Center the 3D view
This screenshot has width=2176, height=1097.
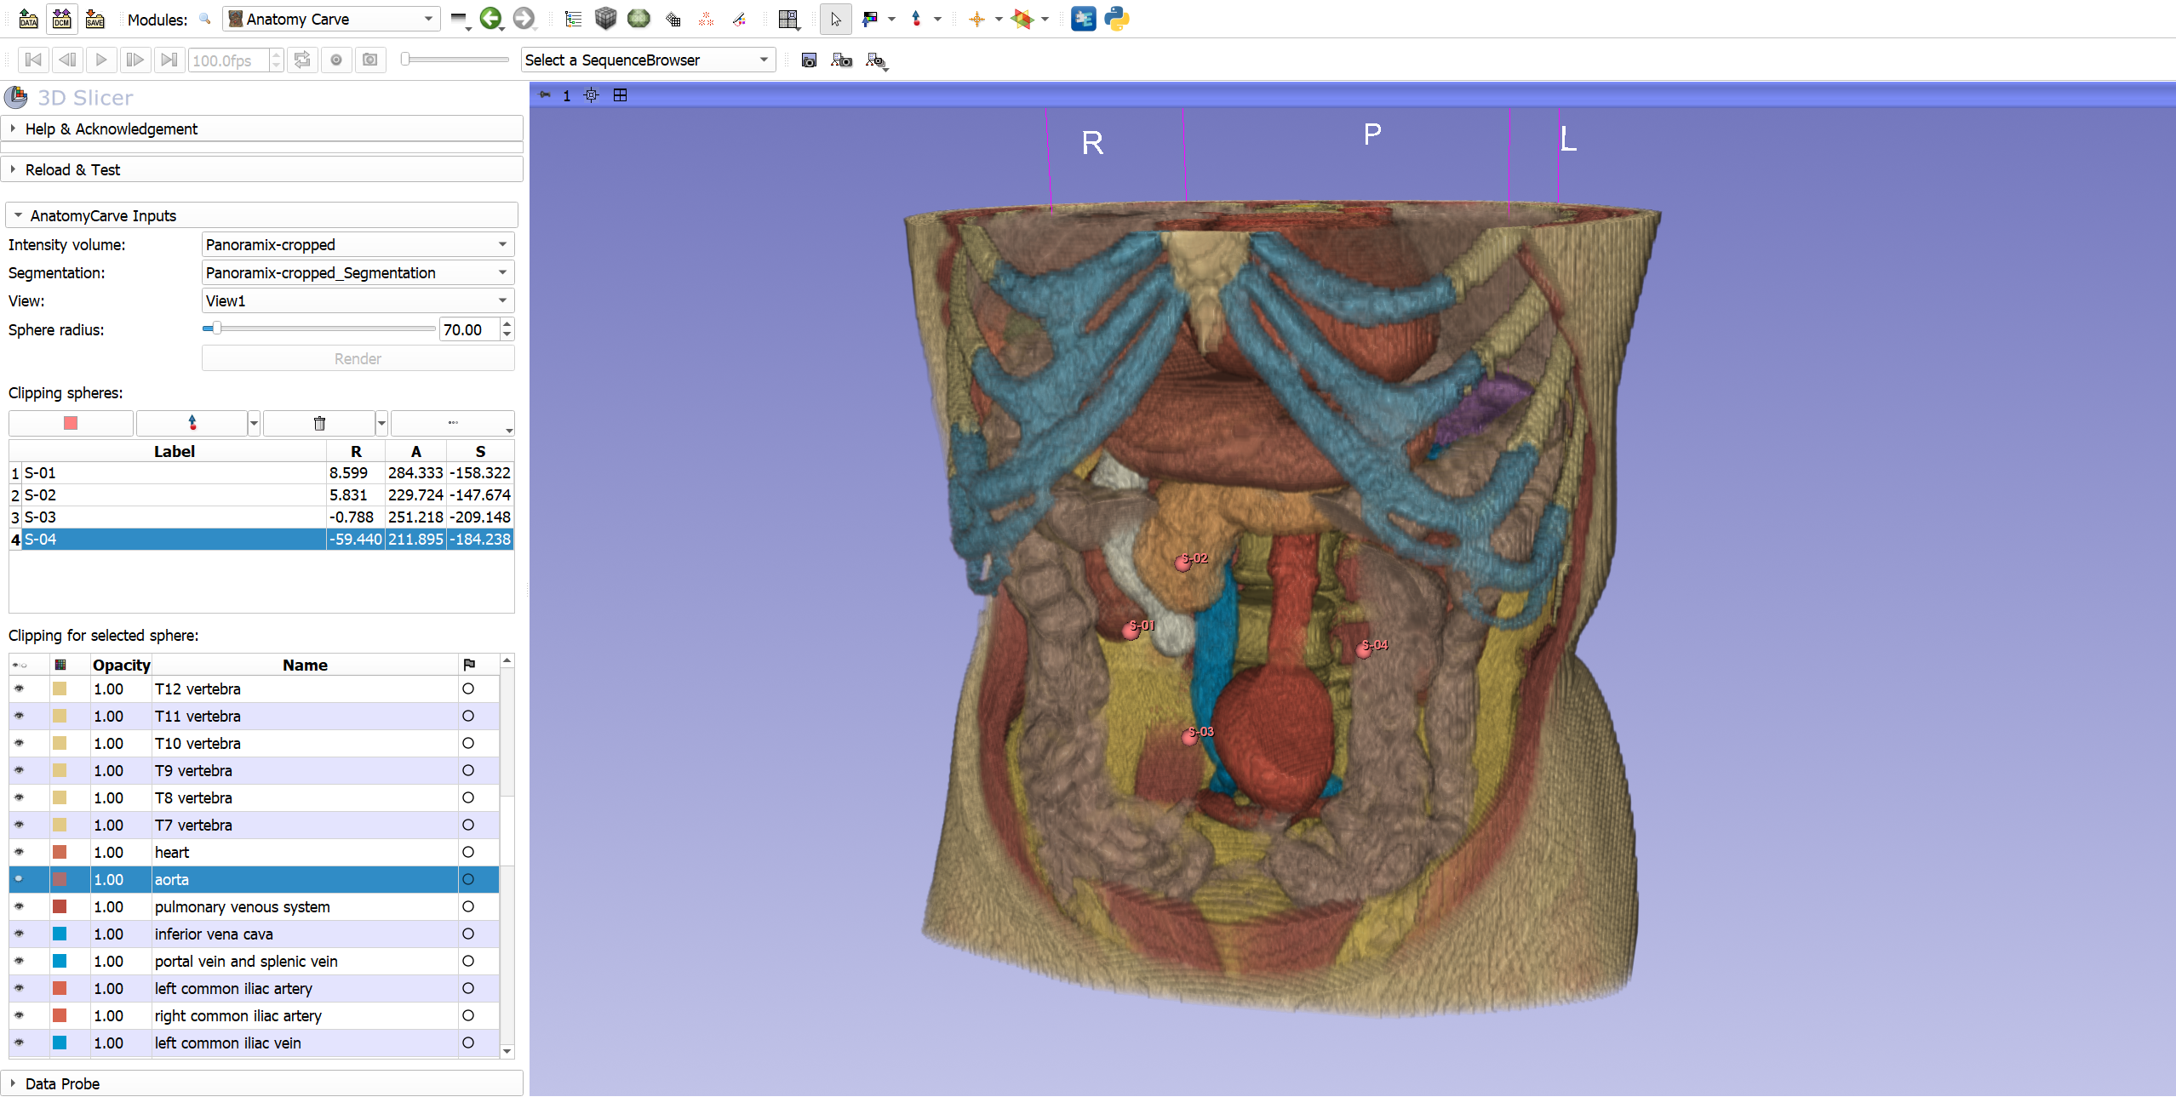[x=591, y=95]
